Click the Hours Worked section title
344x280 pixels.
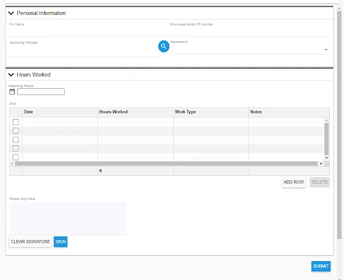click(x=34, y=74)
